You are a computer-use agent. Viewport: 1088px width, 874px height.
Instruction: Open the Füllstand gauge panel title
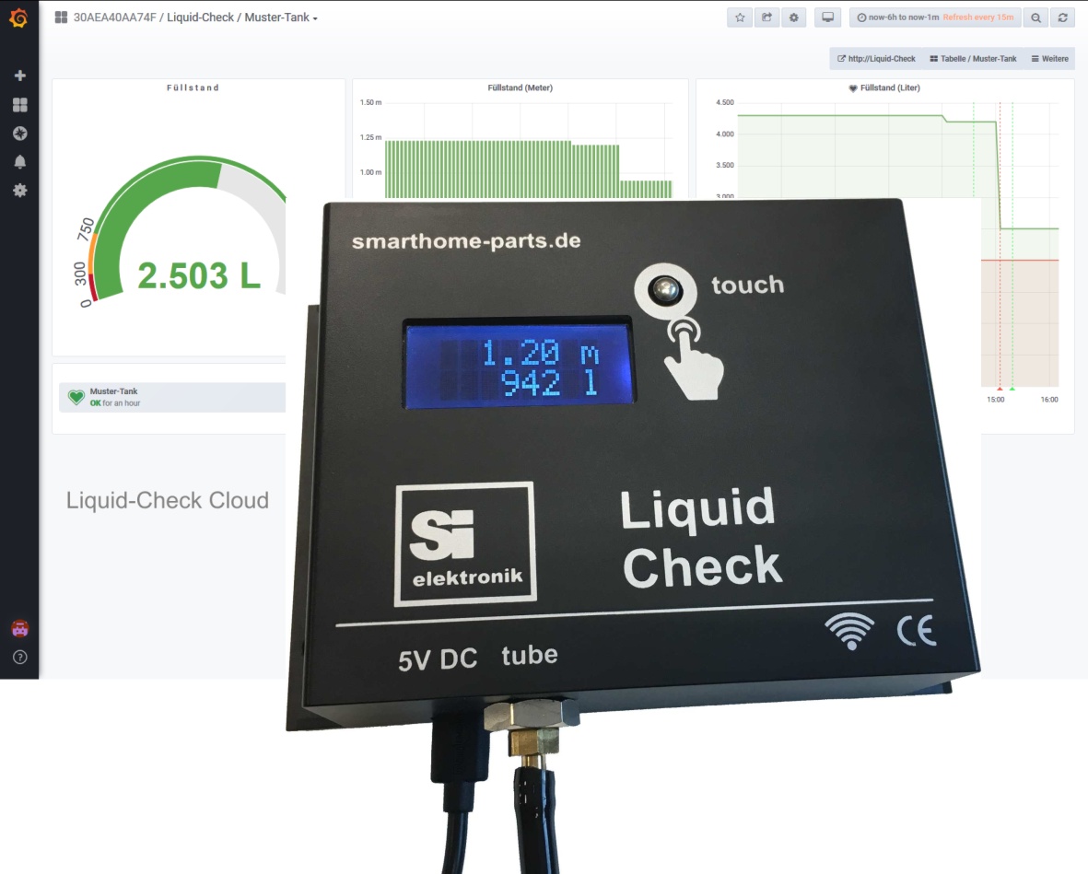[193, 88]
